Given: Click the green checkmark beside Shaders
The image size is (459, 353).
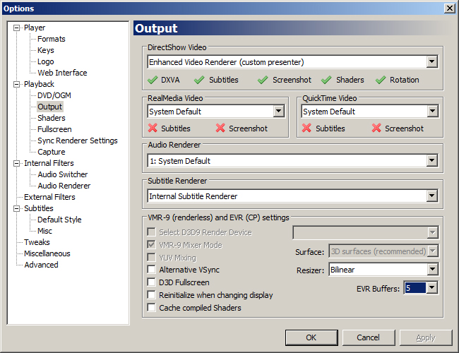Looking at the screenshot, I should 326,80.
